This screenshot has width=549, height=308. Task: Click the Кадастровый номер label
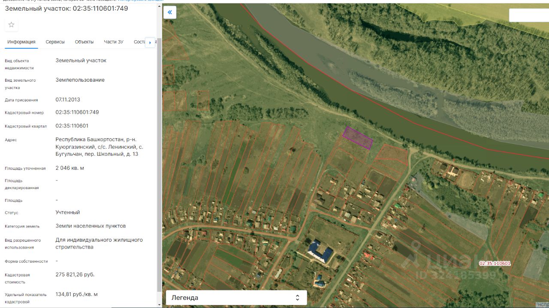(24, 113)
